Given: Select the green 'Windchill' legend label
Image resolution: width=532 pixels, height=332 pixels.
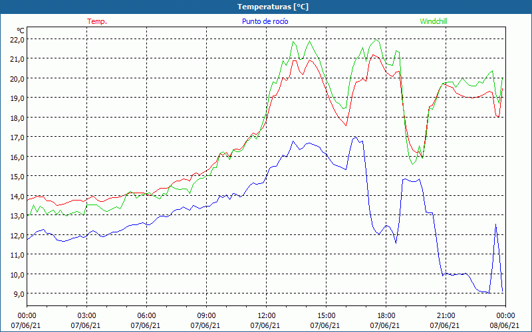Looking at the screenshot, I should 434,21.
